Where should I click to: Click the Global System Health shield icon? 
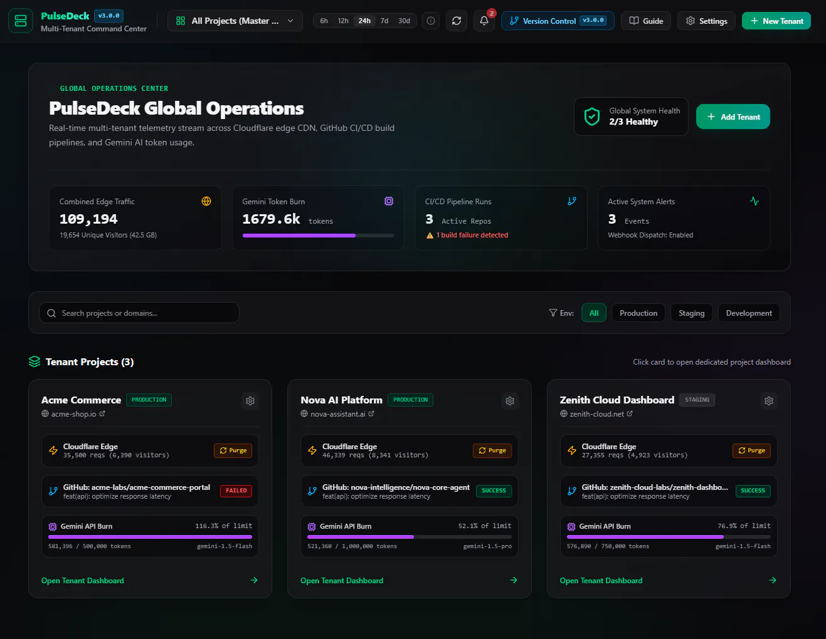[592, 117]
